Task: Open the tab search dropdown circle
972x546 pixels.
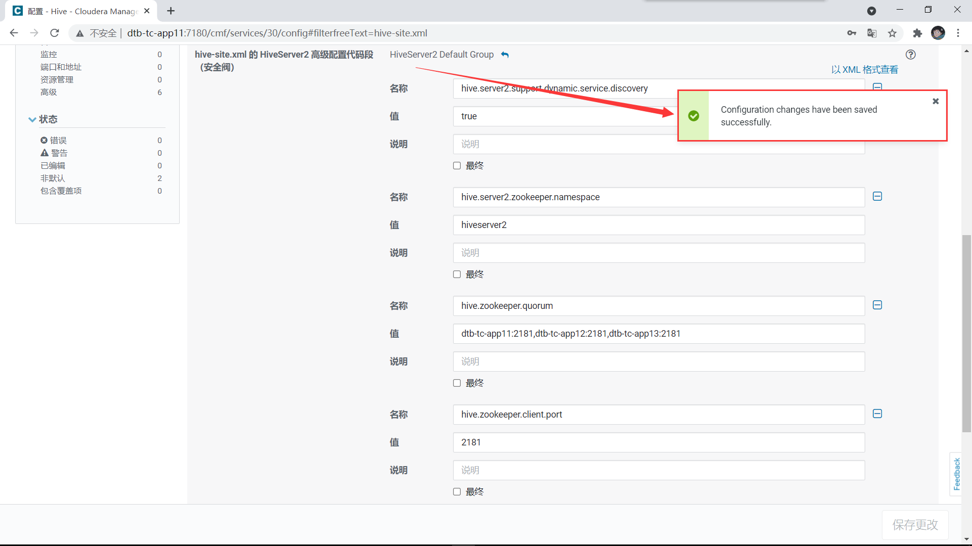Action: [871, 11]
